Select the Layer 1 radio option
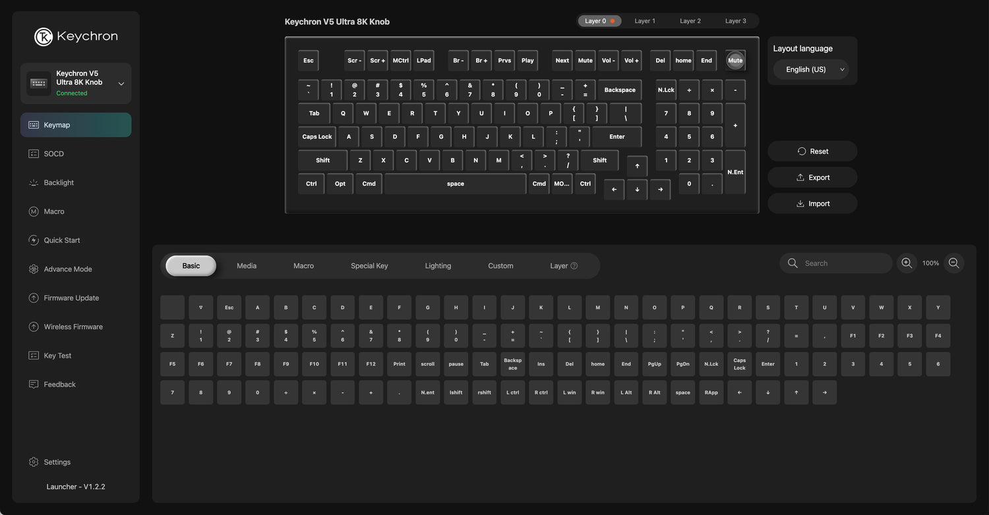This screenshot has height=515, width=989. click(644, 21)
